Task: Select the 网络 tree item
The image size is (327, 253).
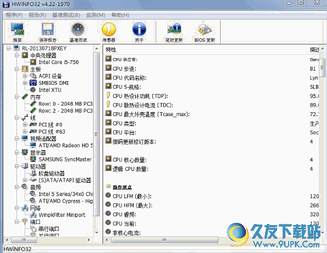Action: coord(35,208)
